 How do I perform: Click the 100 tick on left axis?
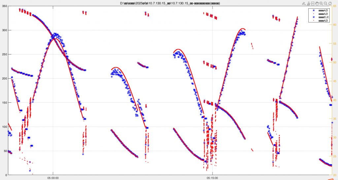5,127
